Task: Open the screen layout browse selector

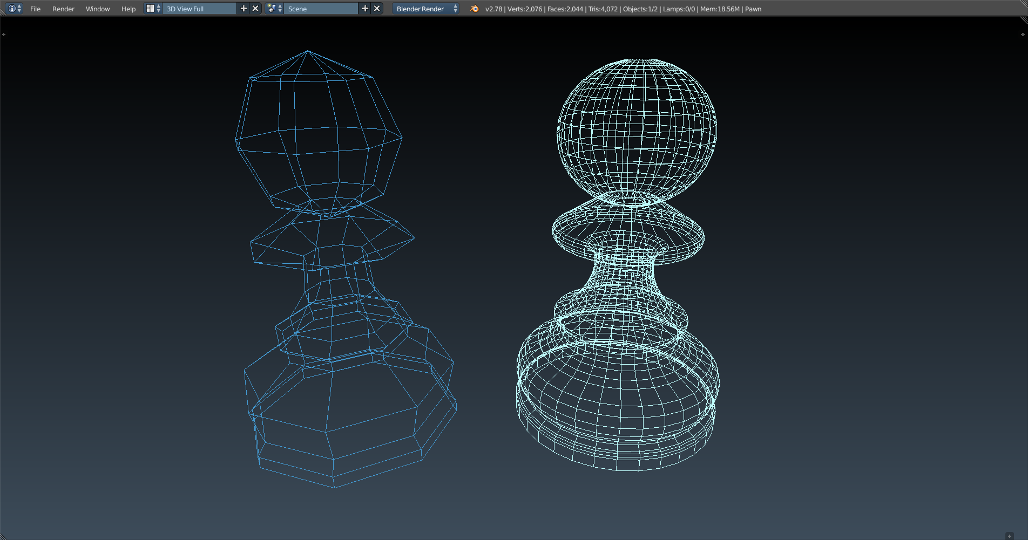Action: tap(153, 9)
